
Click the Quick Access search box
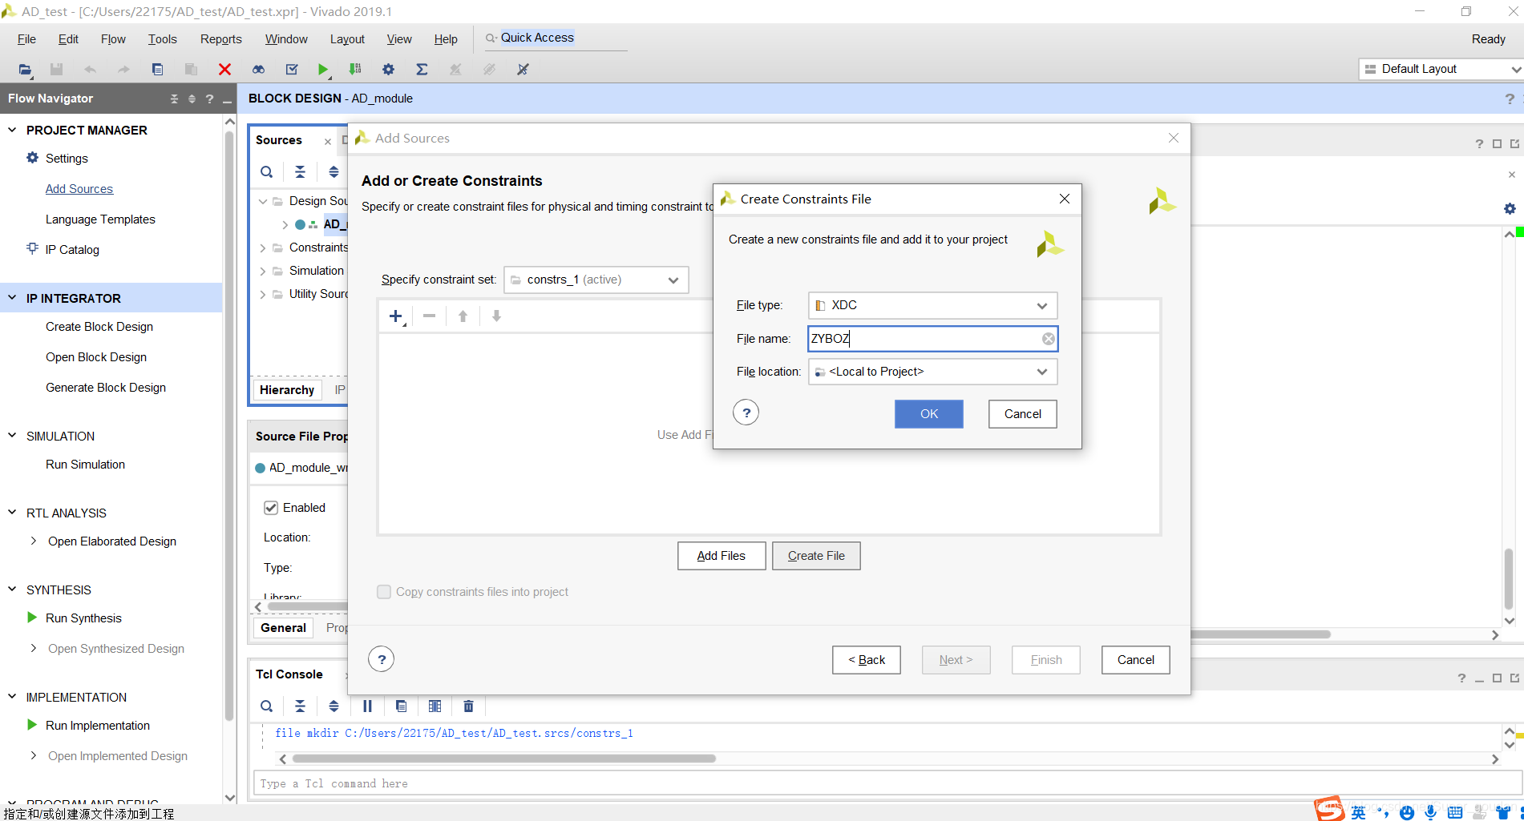tap(556, 38)
